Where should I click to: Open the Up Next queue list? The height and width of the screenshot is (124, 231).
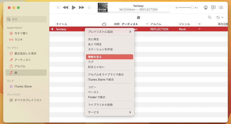tap(221, 7)
